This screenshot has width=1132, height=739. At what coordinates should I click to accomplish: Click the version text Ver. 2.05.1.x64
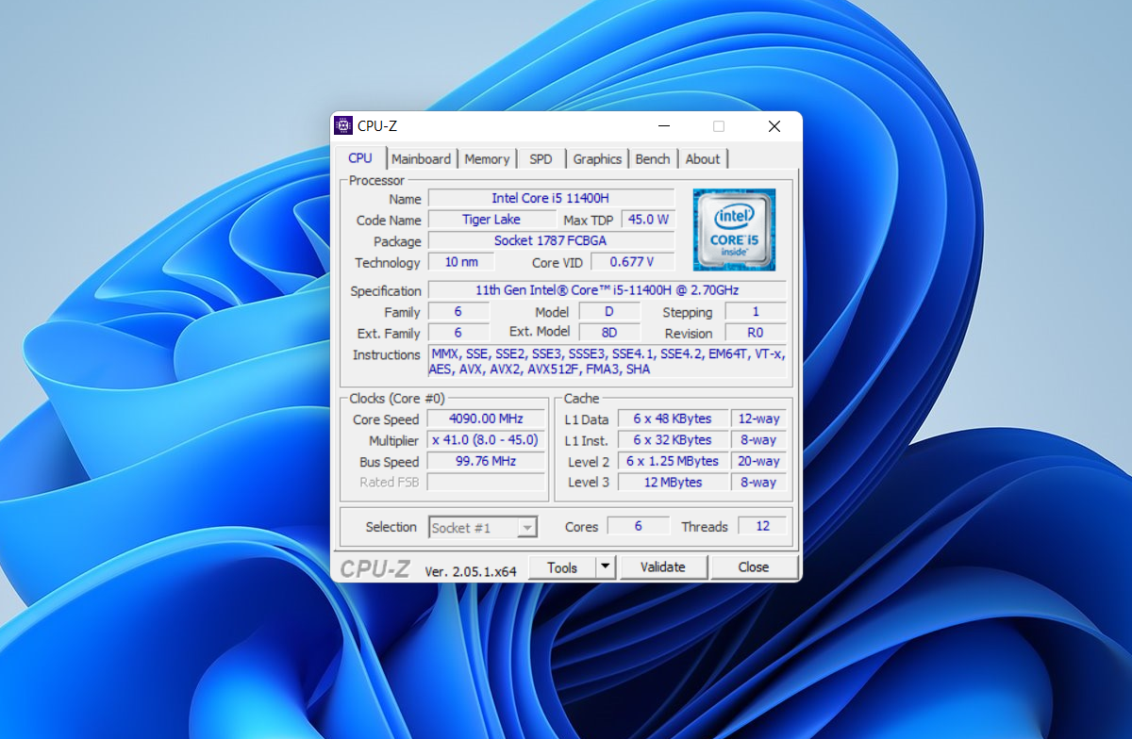pyautogui.click(x=471, y=571)
